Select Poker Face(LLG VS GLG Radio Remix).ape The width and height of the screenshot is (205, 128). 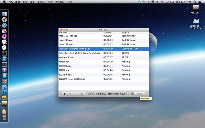pos(104,53)
